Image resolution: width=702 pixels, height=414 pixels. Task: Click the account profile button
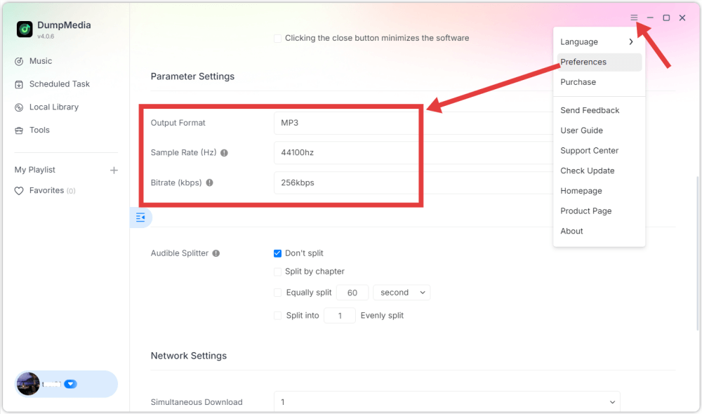point(66,384)
